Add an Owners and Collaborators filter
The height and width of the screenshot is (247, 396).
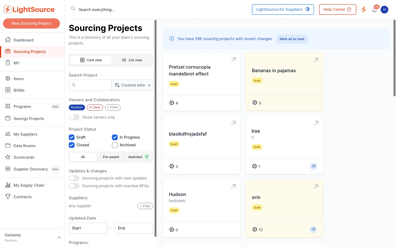pyautogui.click(x=113, y=107)
